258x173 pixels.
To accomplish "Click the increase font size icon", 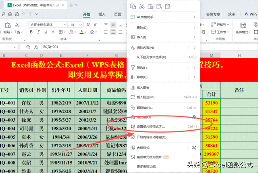I will 88,25.
